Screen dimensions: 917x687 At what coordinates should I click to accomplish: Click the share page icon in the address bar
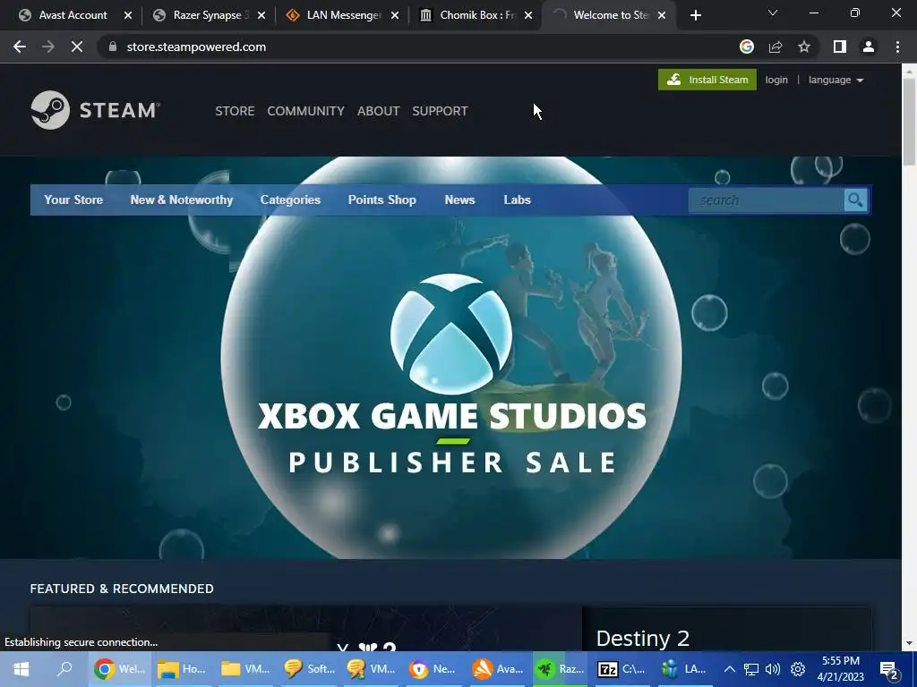pos(776,47)
